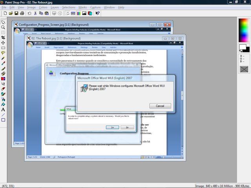This screenshot has height=188, width=251.
Task: Toggle the Color Palette visibility
Action: [78, 13]
